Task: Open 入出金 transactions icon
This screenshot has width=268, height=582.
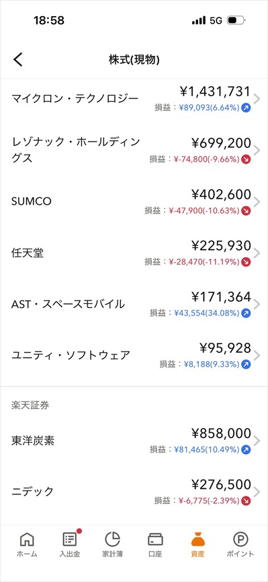Action: click(x=70, y=539)
